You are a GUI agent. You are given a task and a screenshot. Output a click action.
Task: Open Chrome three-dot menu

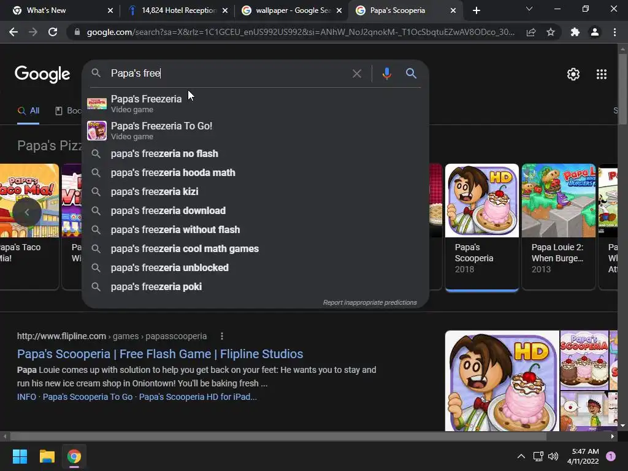(x=615, y=32)
